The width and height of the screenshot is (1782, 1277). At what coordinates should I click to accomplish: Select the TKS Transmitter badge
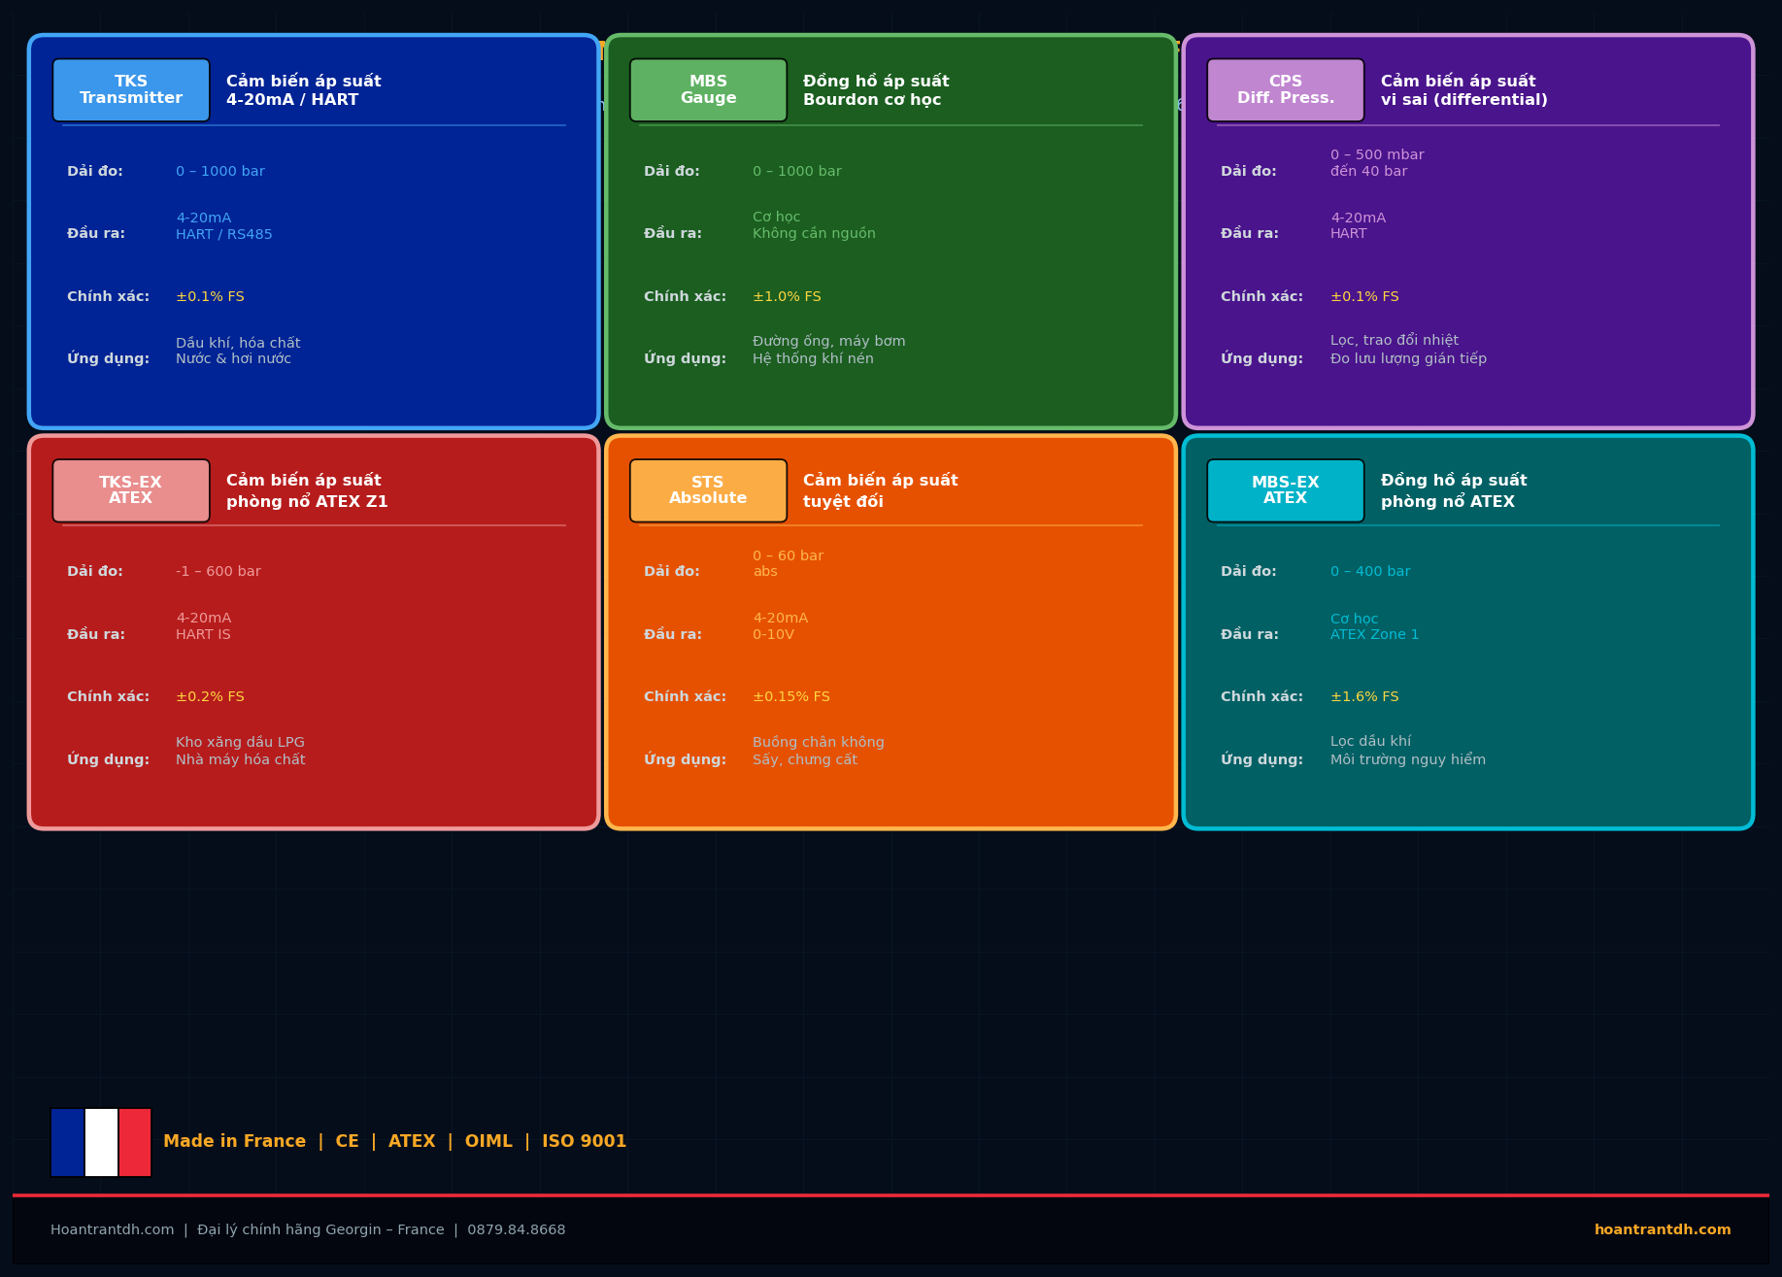[131, 90]
